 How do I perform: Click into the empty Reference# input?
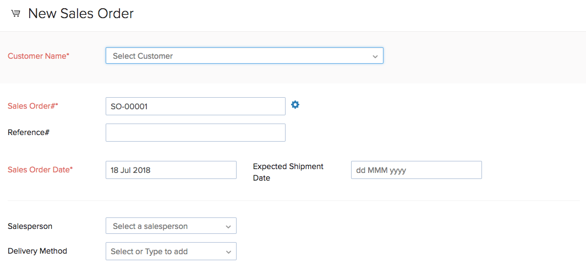[x=195, y=132]
